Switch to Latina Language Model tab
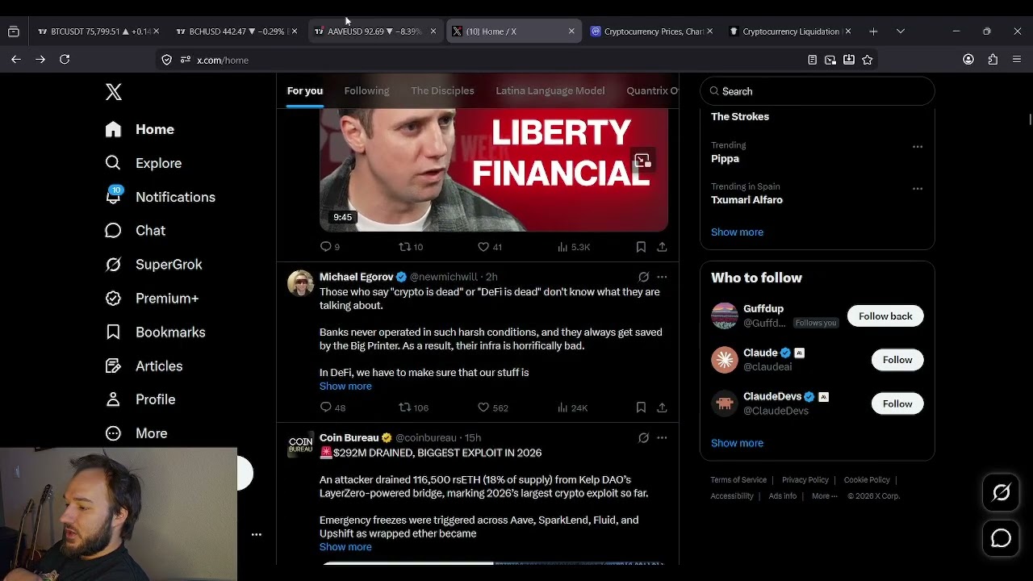The image size is (1033, 581). 550,91
